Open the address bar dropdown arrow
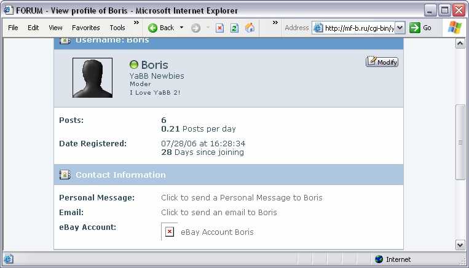This screenshot has height=268, width=469. [400, 28]
